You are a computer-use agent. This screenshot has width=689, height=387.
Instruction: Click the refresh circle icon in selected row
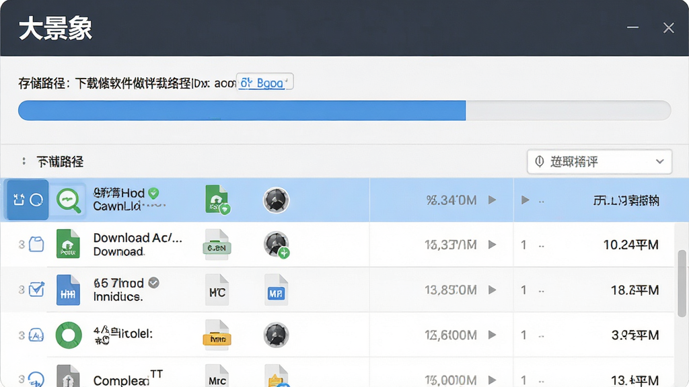36,200
